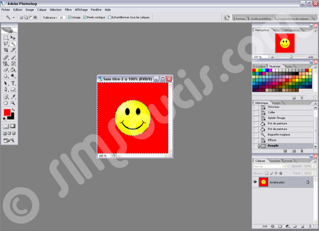319x231 pixels.
Task: Toggle the Lissage checkbox
Action: (x=70, y=17)
